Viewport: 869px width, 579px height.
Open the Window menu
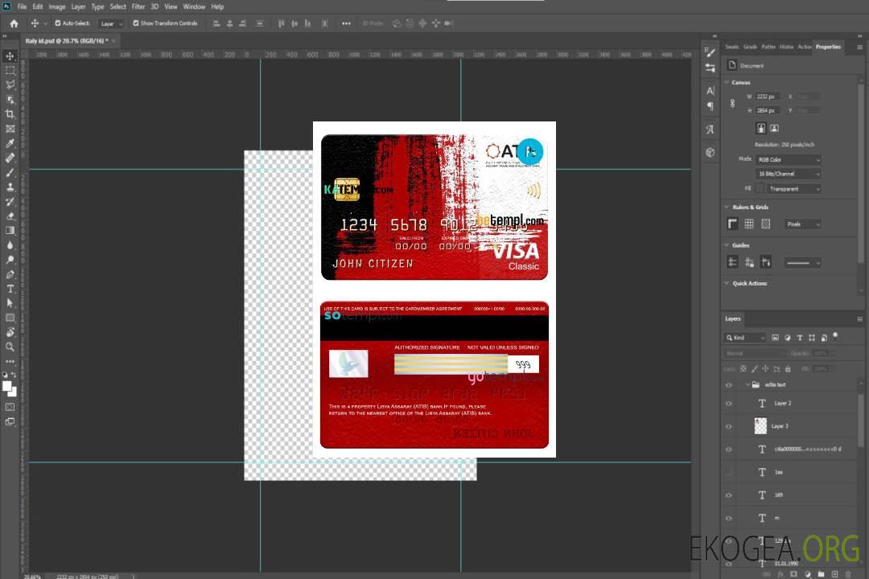(194, 6)
